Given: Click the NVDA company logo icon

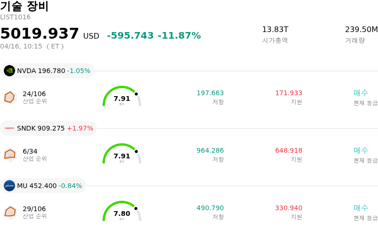Looking at the screenshot, I should [9, 71].
